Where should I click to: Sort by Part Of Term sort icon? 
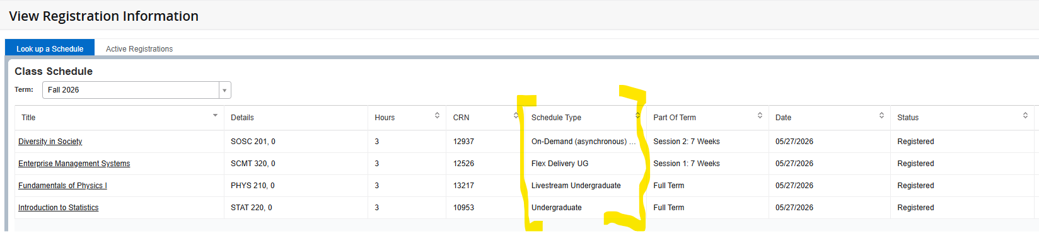760,116
